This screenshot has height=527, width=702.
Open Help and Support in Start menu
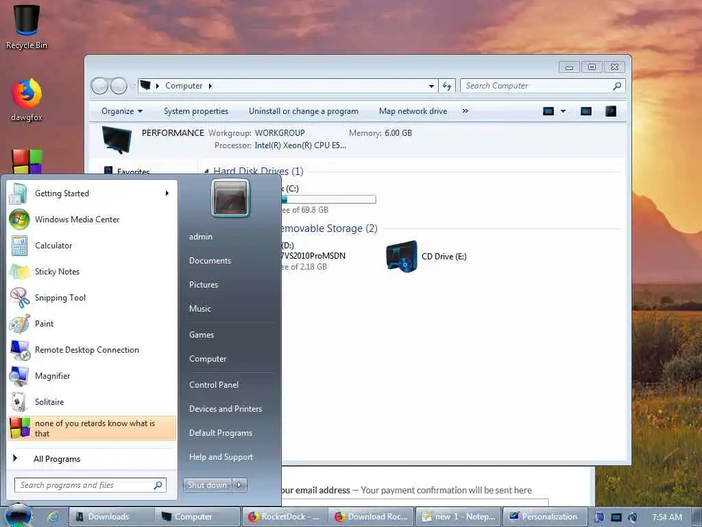pos(221,457)
